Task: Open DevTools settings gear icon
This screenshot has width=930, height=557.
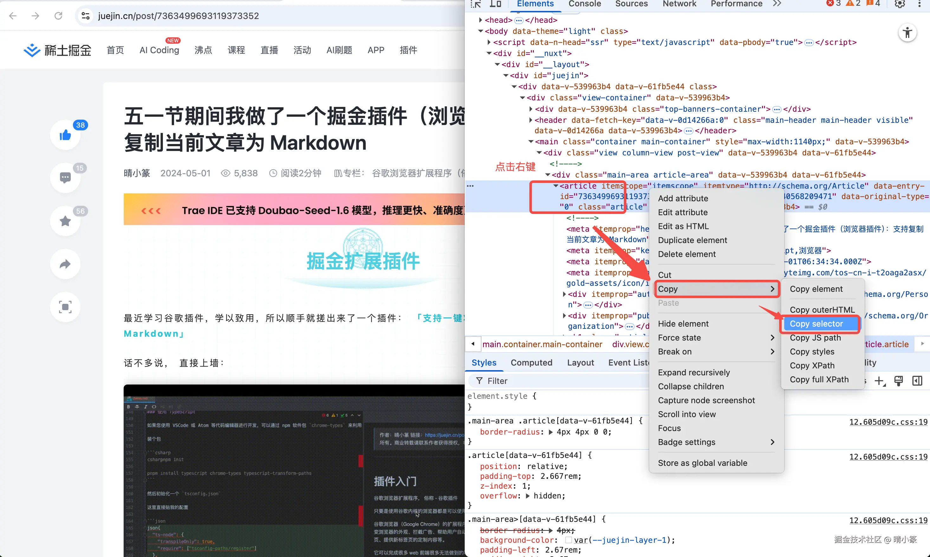Action: [900, 4]
